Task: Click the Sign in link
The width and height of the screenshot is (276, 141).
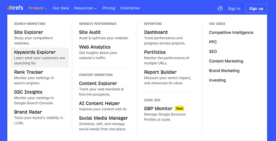Action: click(x=234, y=8)
